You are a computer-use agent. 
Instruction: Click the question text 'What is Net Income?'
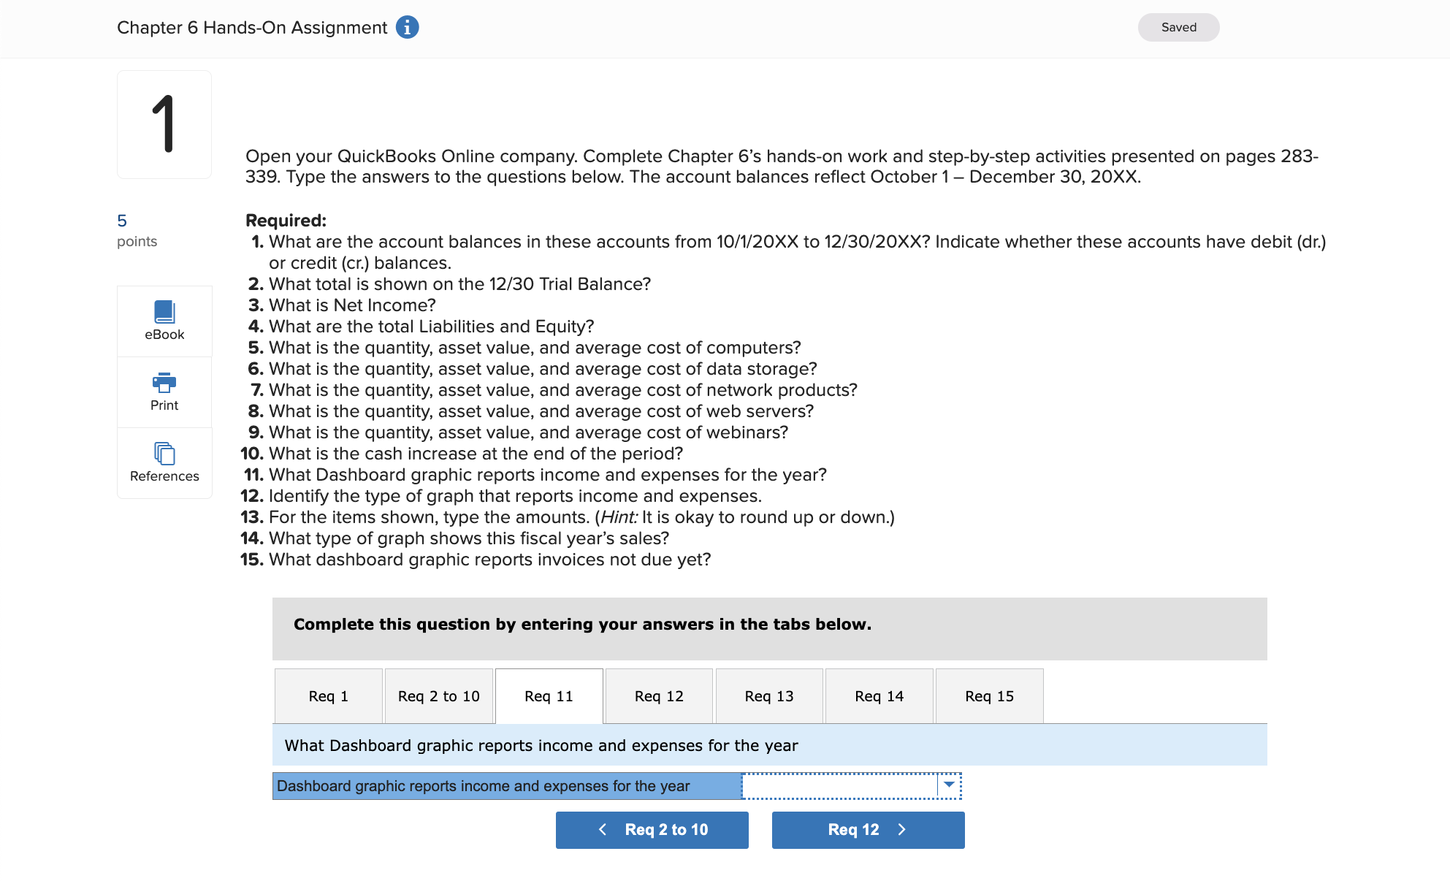coord(352,305)
